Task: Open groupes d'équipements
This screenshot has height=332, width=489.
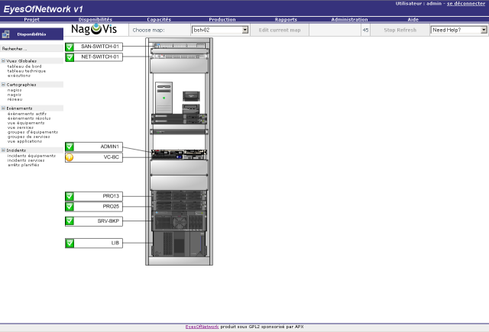Action: 33,132
